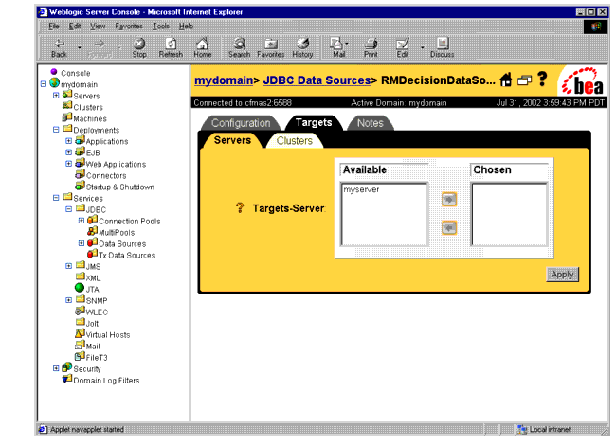
Task: Move server to Chosen with right arrow
Action: pyautogui.click(x=449, y=200)
